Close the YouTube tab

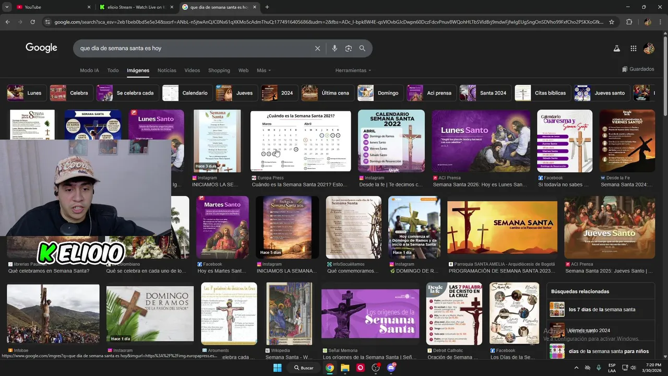point(89,7)
